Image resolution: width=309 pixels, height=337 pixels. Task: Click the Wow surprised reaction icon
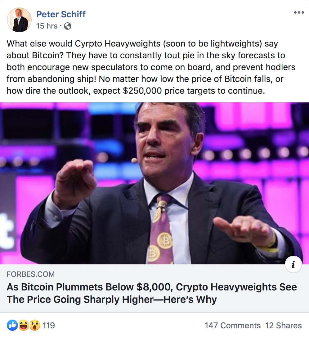click(x=35, y=325)
